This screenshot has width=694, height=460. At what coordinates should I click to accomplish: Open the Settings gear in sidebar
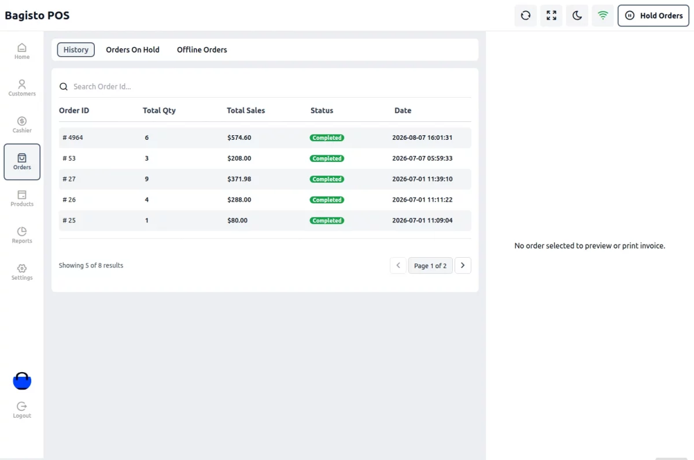[x=22, y=272]
